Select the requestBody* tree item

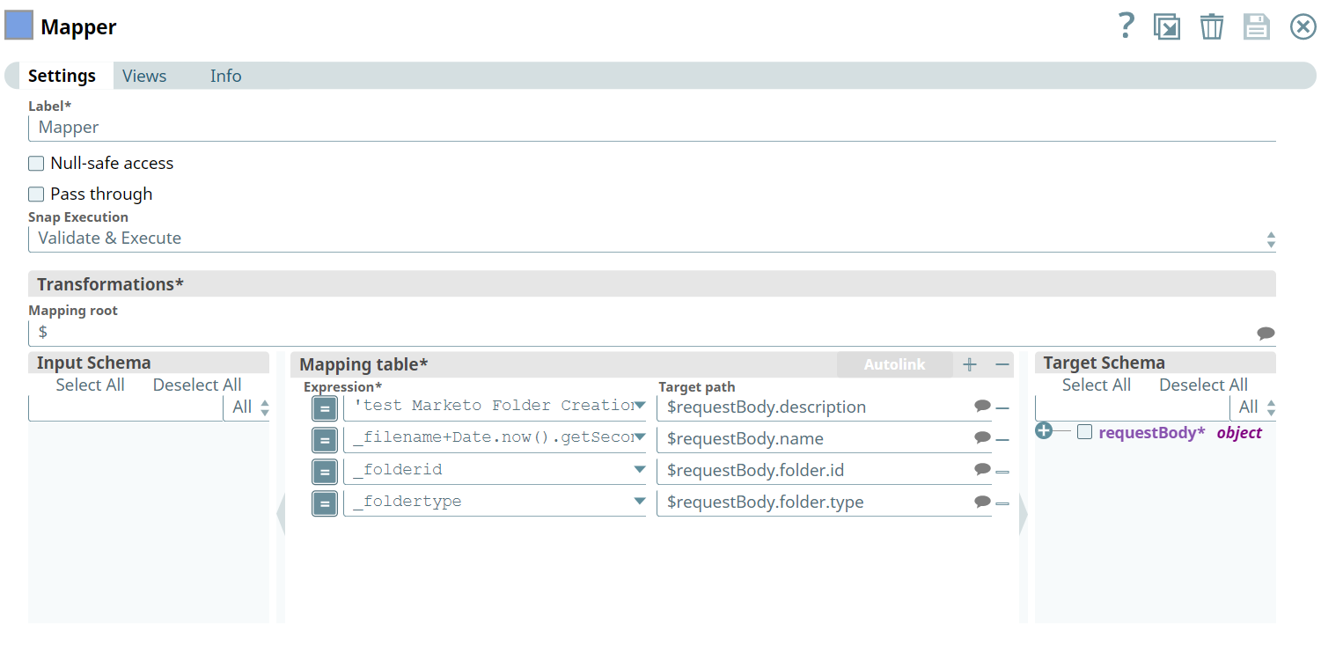tap(1152, 432)
